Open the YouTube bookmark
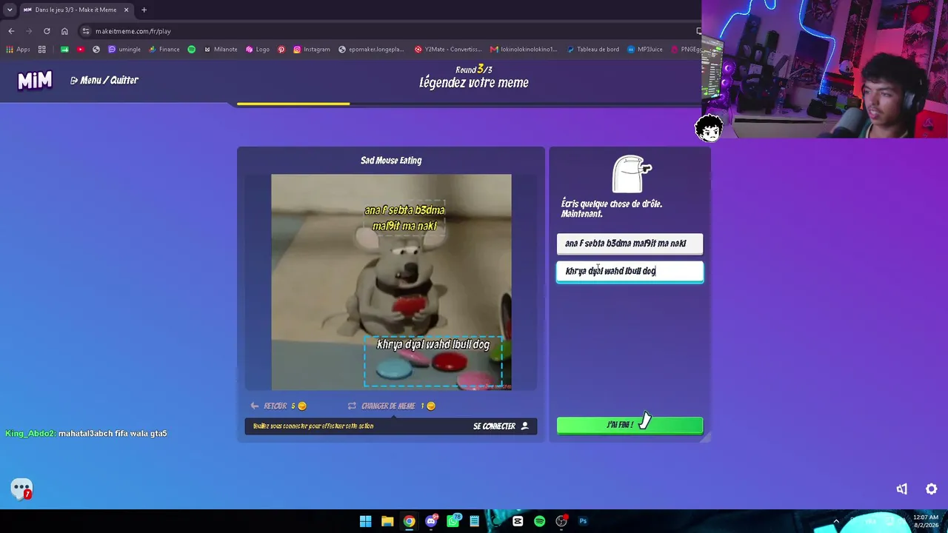The height and width of the screenshot is (533, 948). 81,50
